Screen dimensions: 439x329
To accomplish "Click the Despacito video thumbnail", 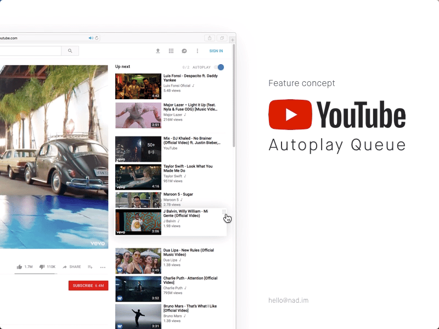I will [x=138, y=86].
